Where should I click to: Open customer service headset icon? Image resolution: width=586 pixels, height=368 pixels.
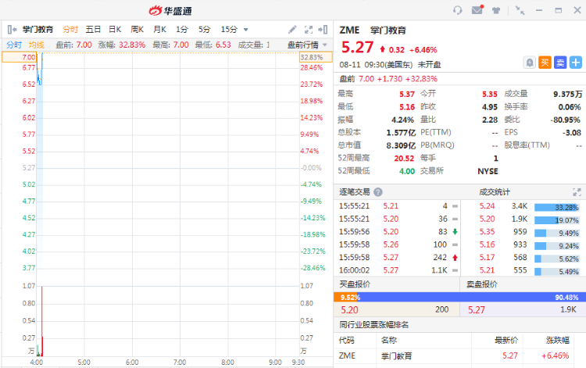tap(457, 10)
